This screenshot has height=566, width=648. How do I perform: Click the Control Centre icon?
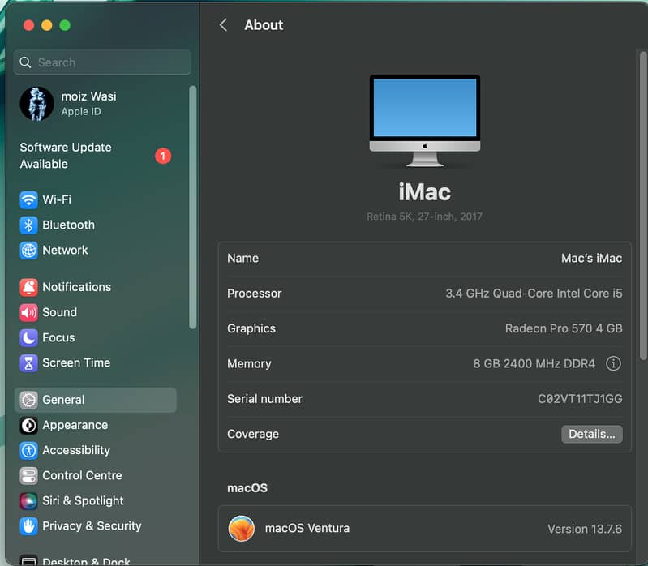coord(28,475)
